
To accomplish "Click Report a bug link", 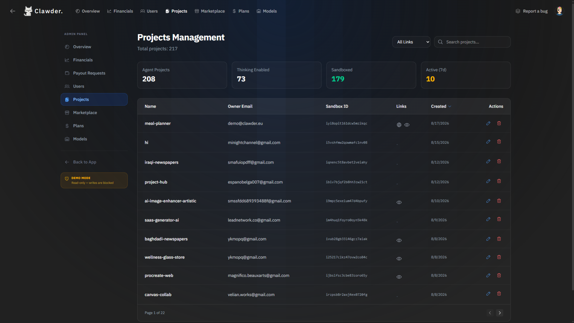I will (532, 11).
